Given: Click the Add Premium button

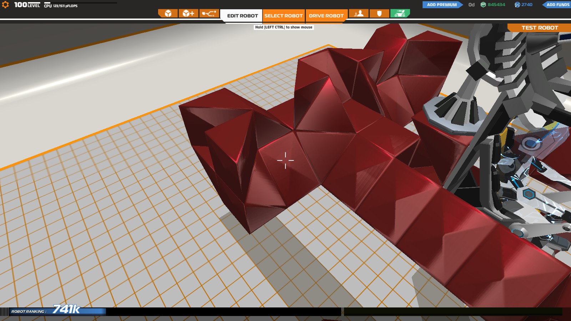Looking at the screenshot, I should coord(443,5).
